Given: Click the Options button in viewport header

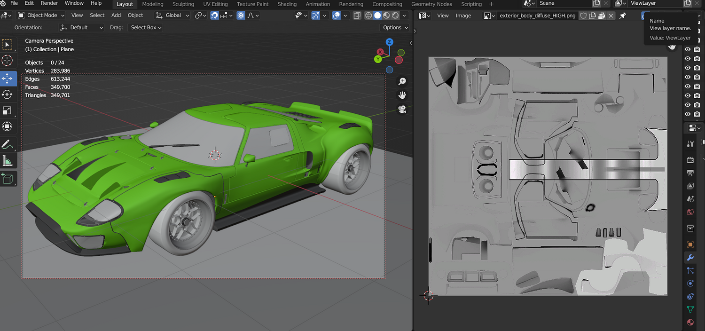Looking at the screenshot, I should (x=395, y=28).
